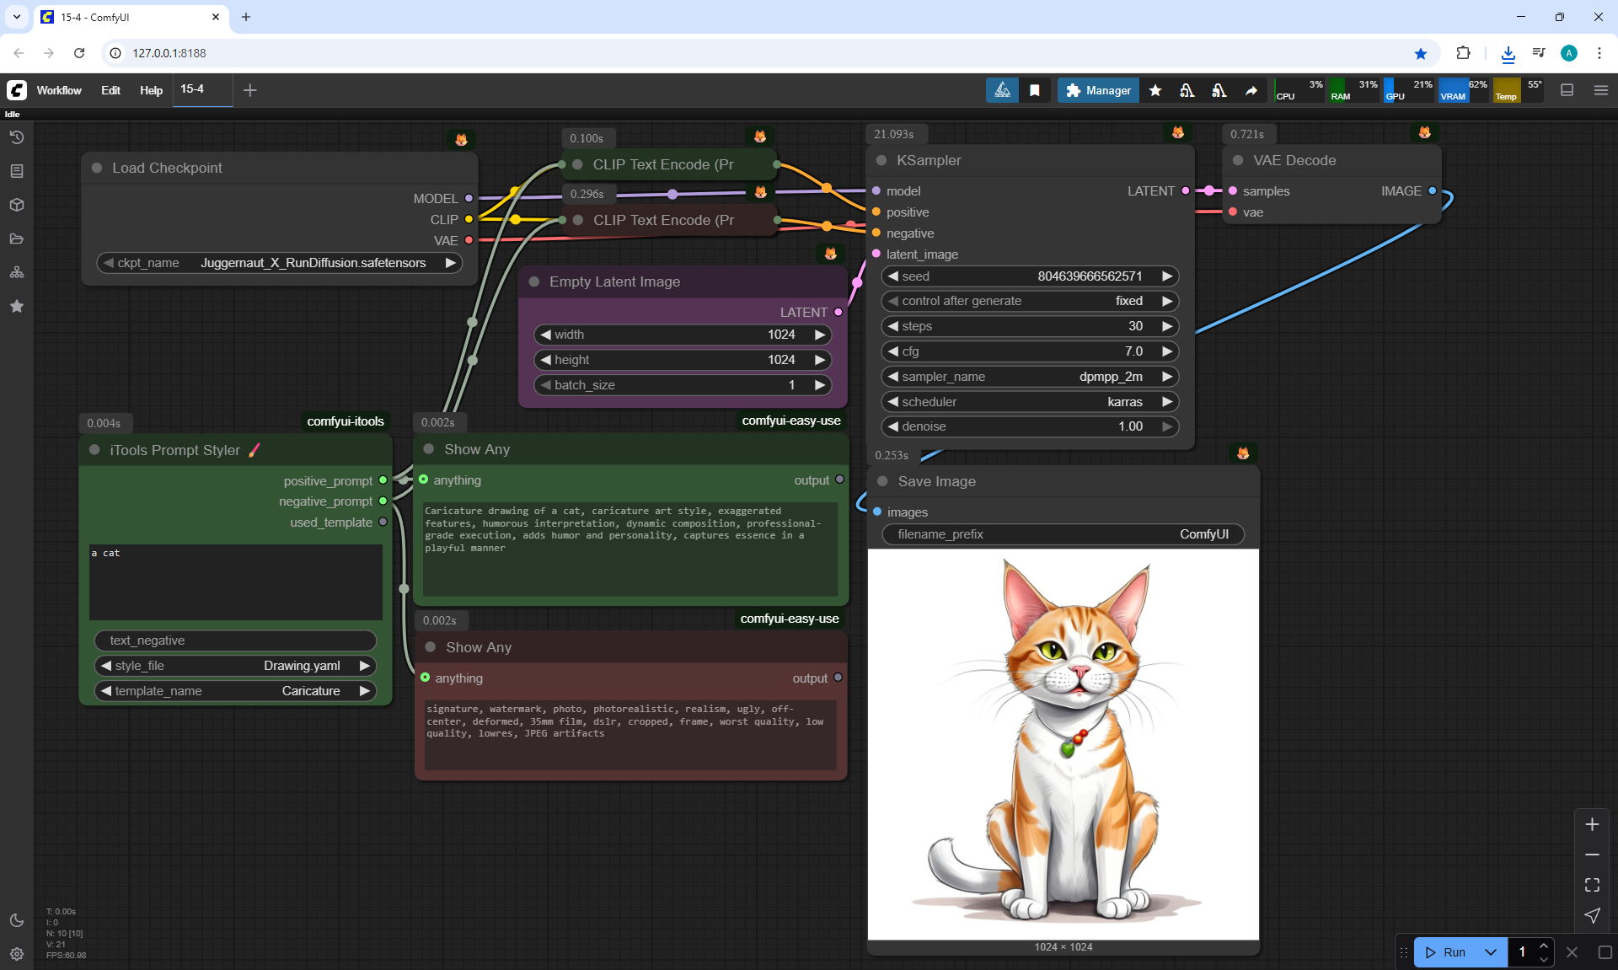The height and width of the screenshot is (970, 1618).
Task: Toggle dark mode moon icon
Action: (x=17, y=920)
